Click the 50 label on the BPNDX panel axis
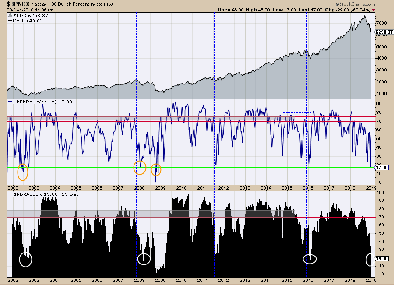Viewport: 394px width, 285px height. (x=379, y=139)
